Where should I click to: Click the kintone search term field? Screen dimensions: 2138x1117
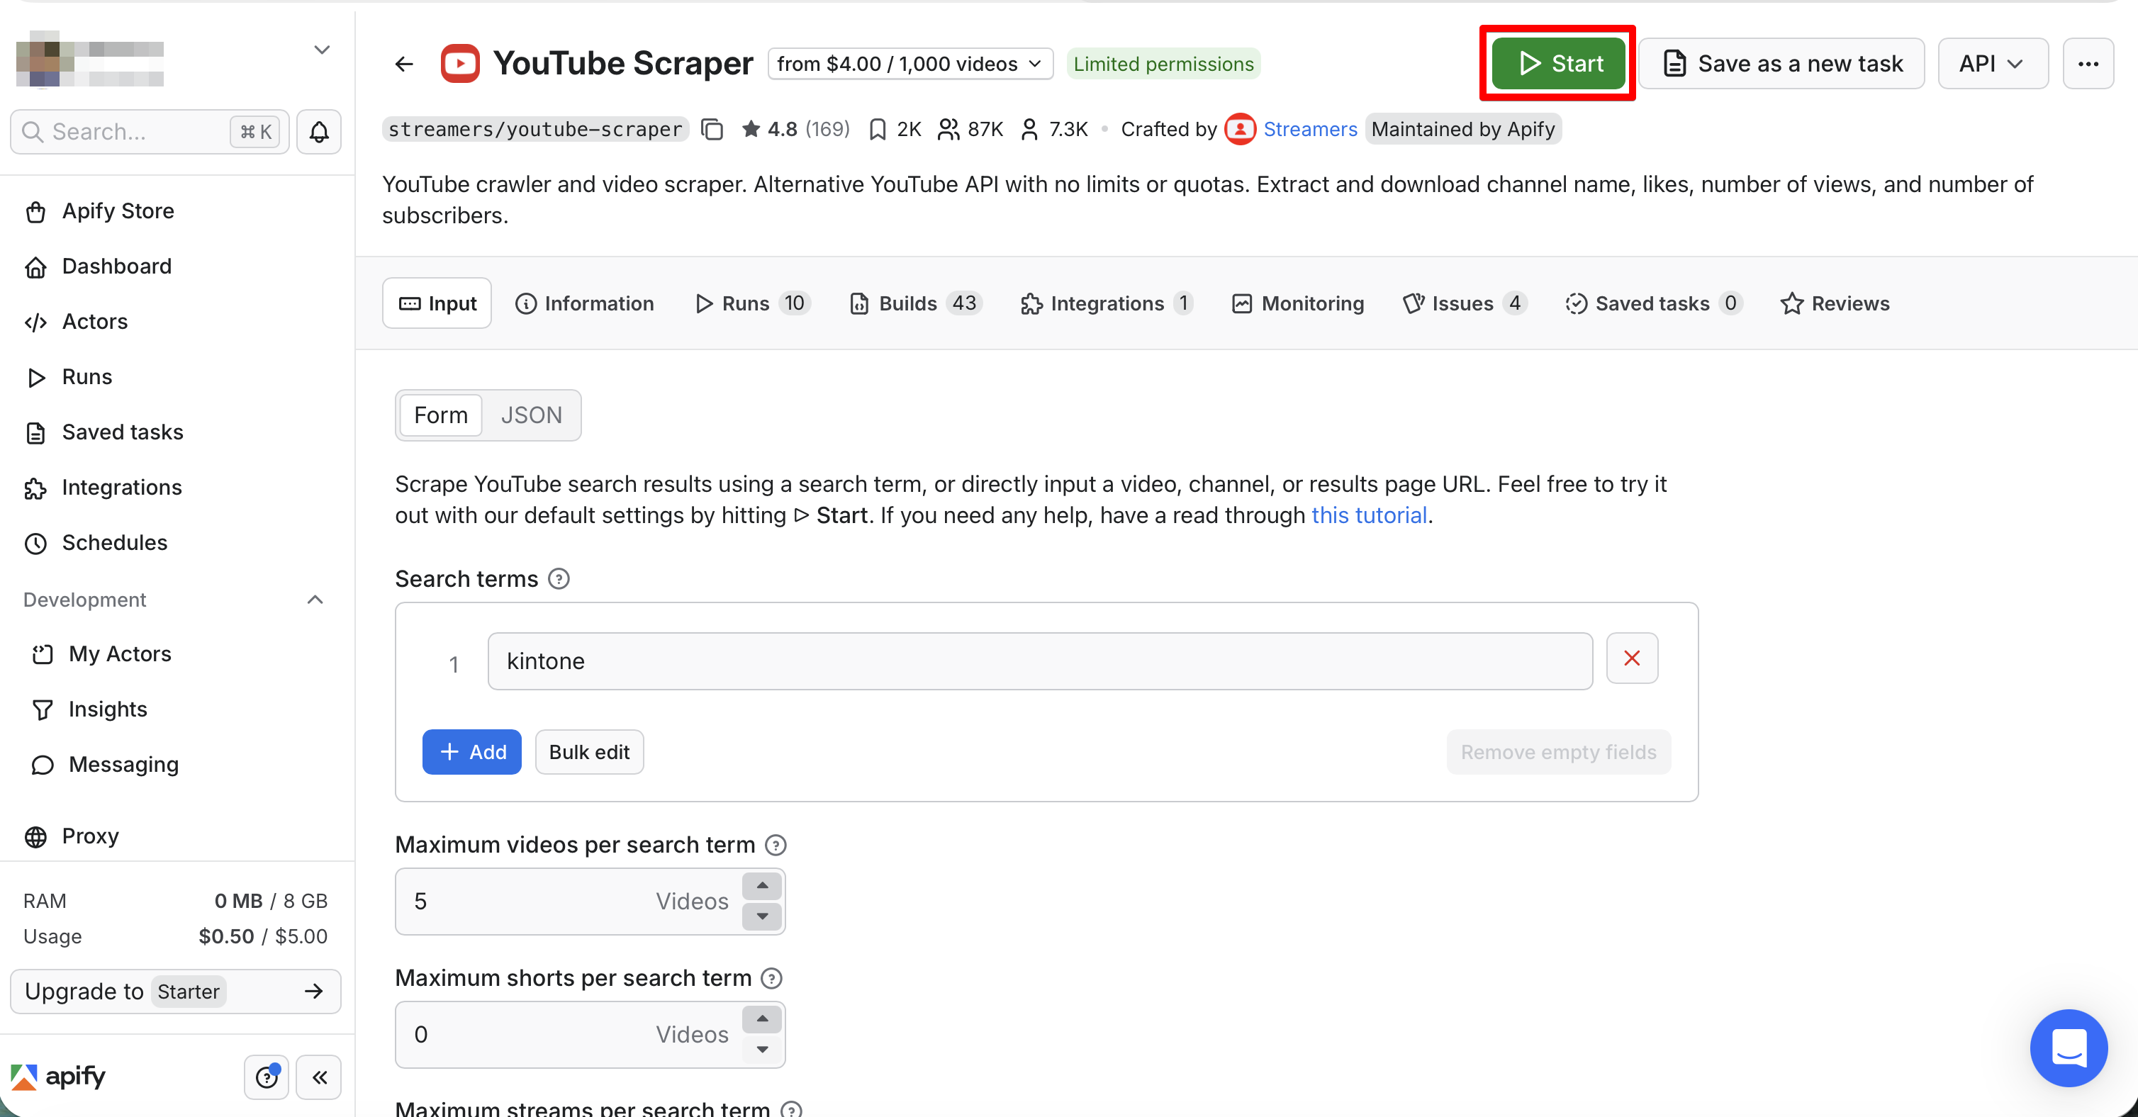pos(1040,661)
